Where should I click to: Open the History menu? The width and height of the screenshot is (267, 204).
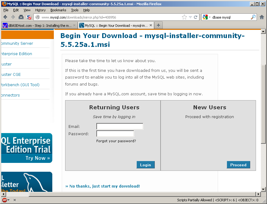(40, 10)
